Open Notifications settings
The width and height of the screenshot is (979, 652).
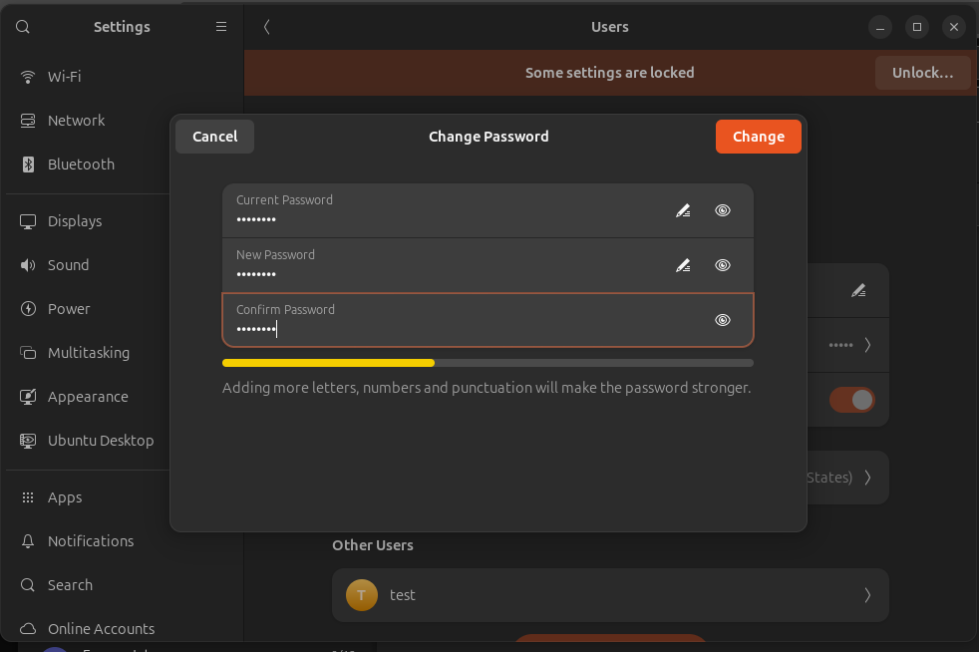124,541
